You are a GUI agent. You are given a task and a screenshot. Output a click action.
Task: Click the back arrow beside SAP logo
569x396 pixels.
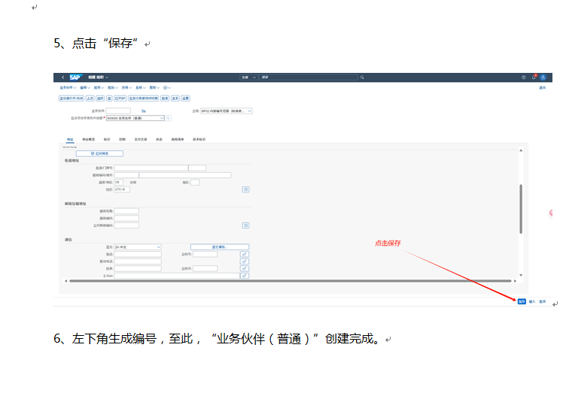tap(62, 77)
